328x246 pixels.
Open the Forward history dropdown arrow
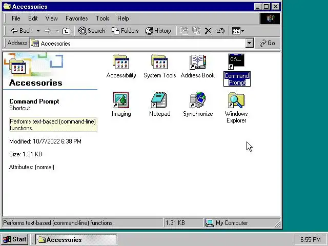pyautogui.click(x=57, y=31)
